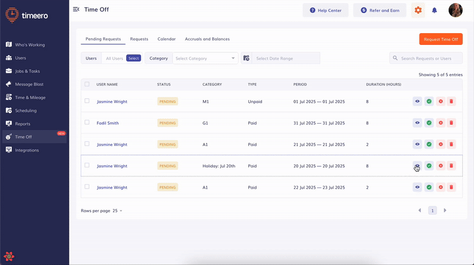The width and height of the screenshot is (474, 265).
Task: Check the box for Fadil Smith's row
Action: [87, 122]
